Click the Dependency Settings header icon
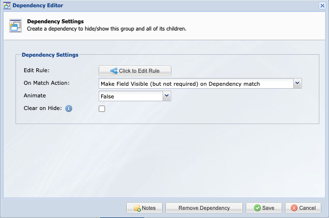The width and height of the screenshot is (329, 218). [x=15, y=25]
